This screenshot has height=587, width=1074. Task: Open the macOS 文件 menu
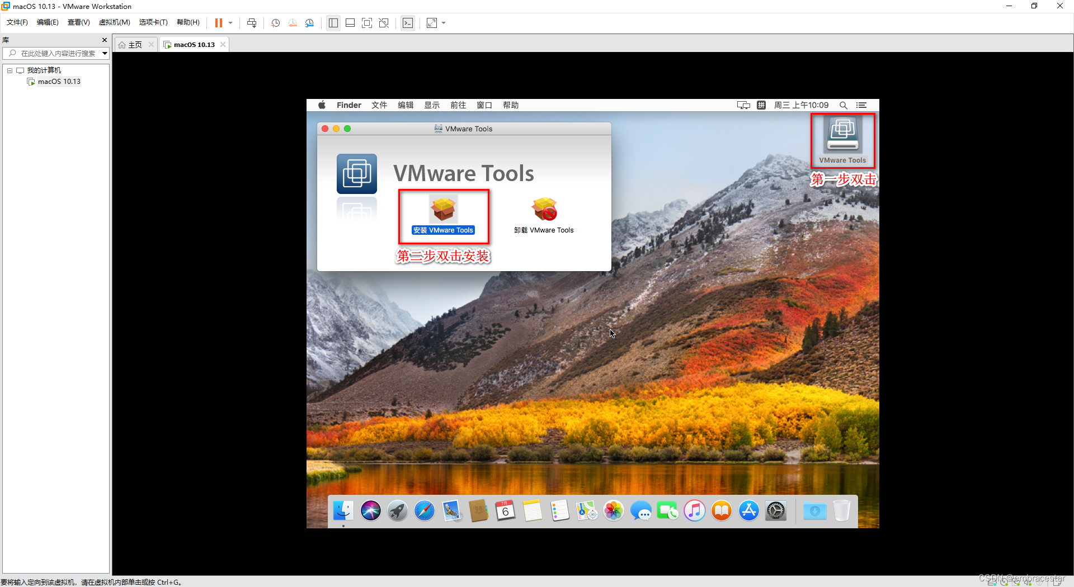point(379,105)
